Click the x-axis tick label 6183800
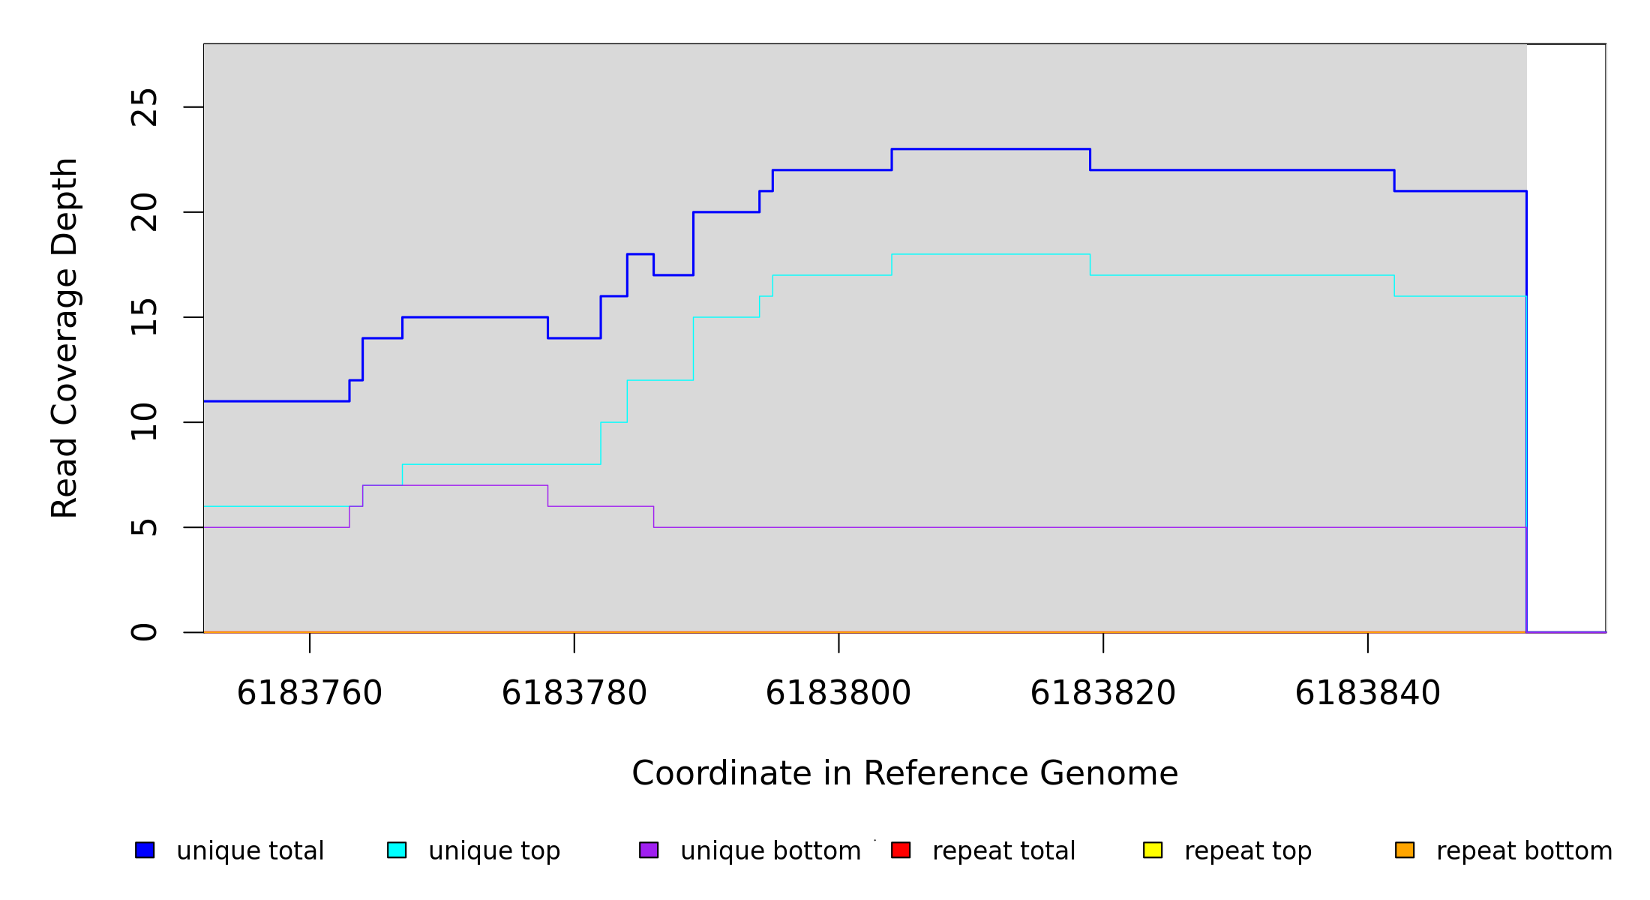The height and width of the screenshot is (900, 1650). pos(838,693)
